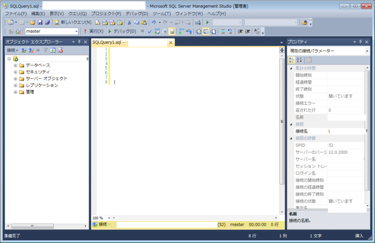Expand the サーバー オブジェクト node
The height and width of the screenshot is (243, 375).
[15, 79]
